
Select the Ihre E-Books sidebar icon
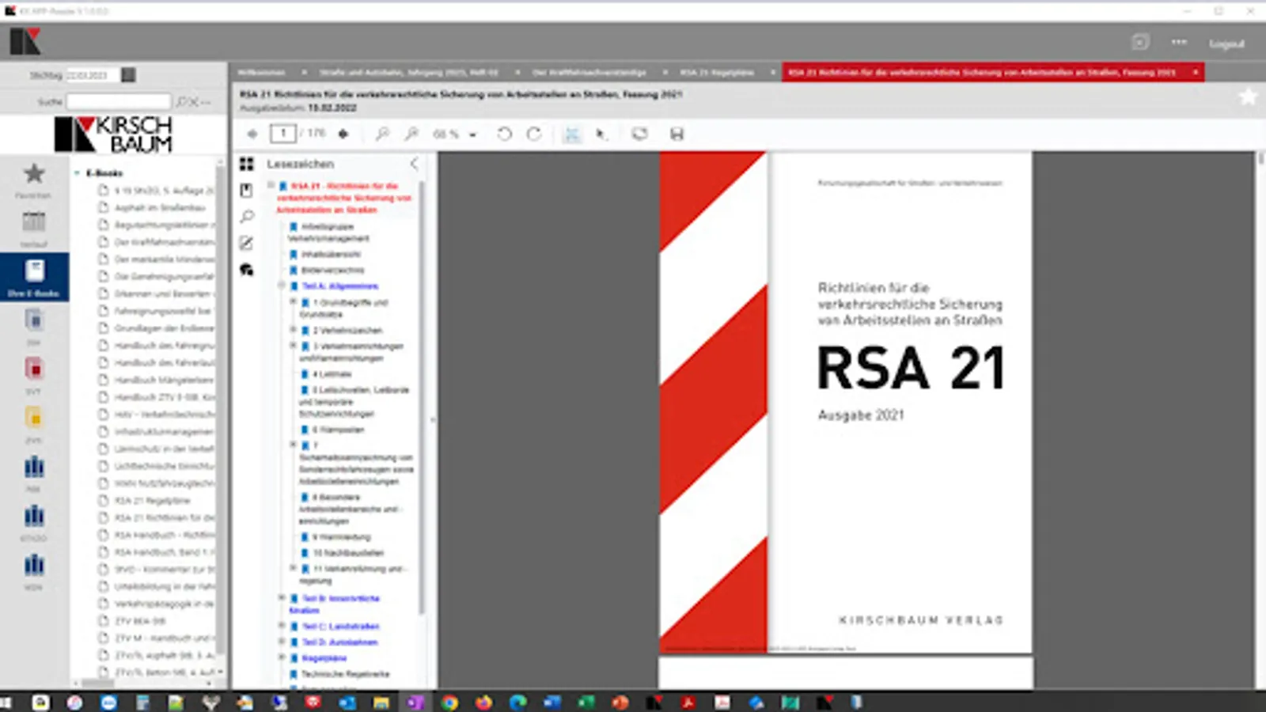34,277
